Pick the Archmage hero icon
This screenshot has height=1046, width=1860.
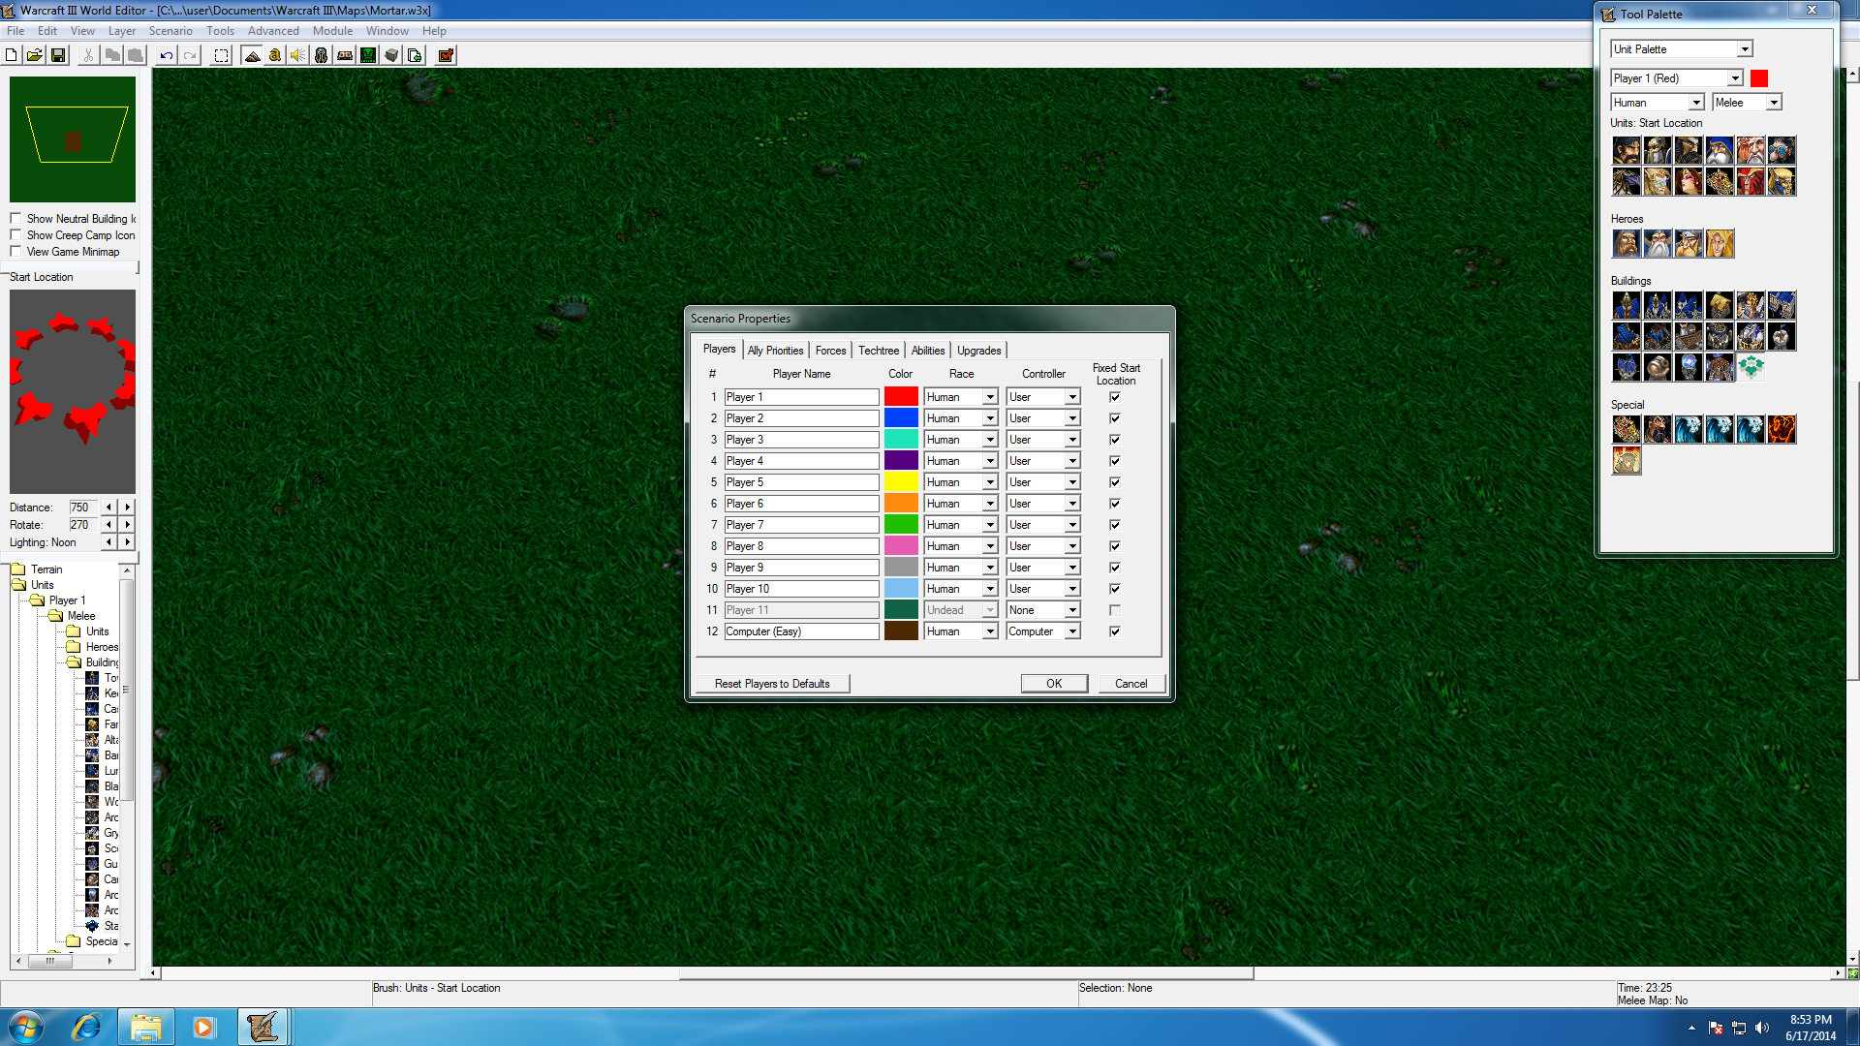(1658, 243)
